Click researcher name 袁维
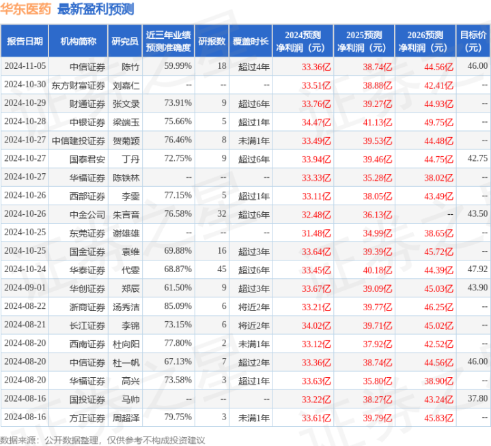This screenshot has width=491, height=446. (x=130, y=251)
